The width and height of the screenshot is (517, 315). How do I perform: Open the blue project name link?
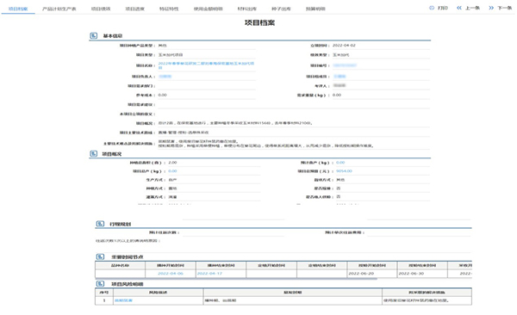pyautogui.click(x=207, y=65)
